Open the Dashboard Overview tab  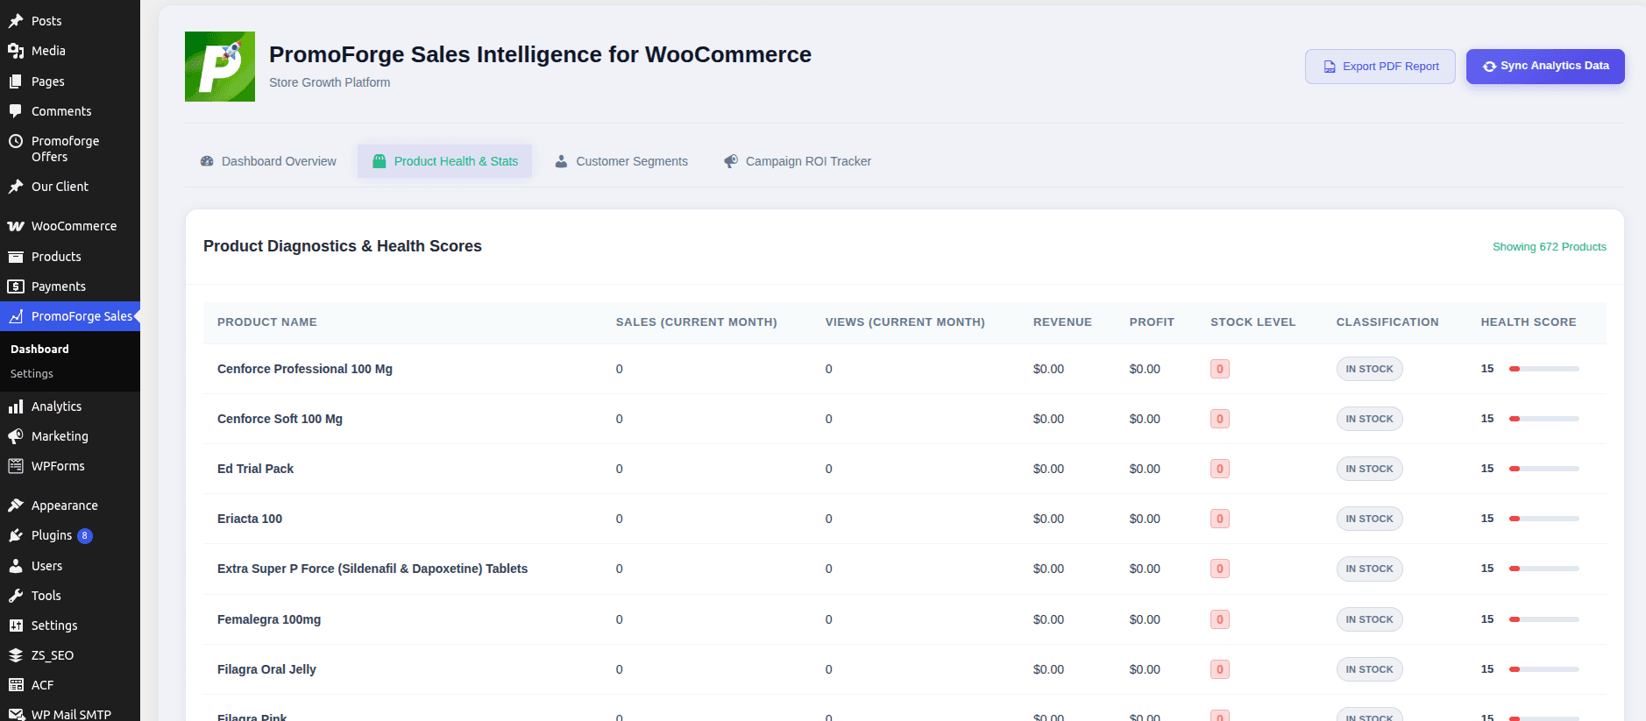point(268,161)
